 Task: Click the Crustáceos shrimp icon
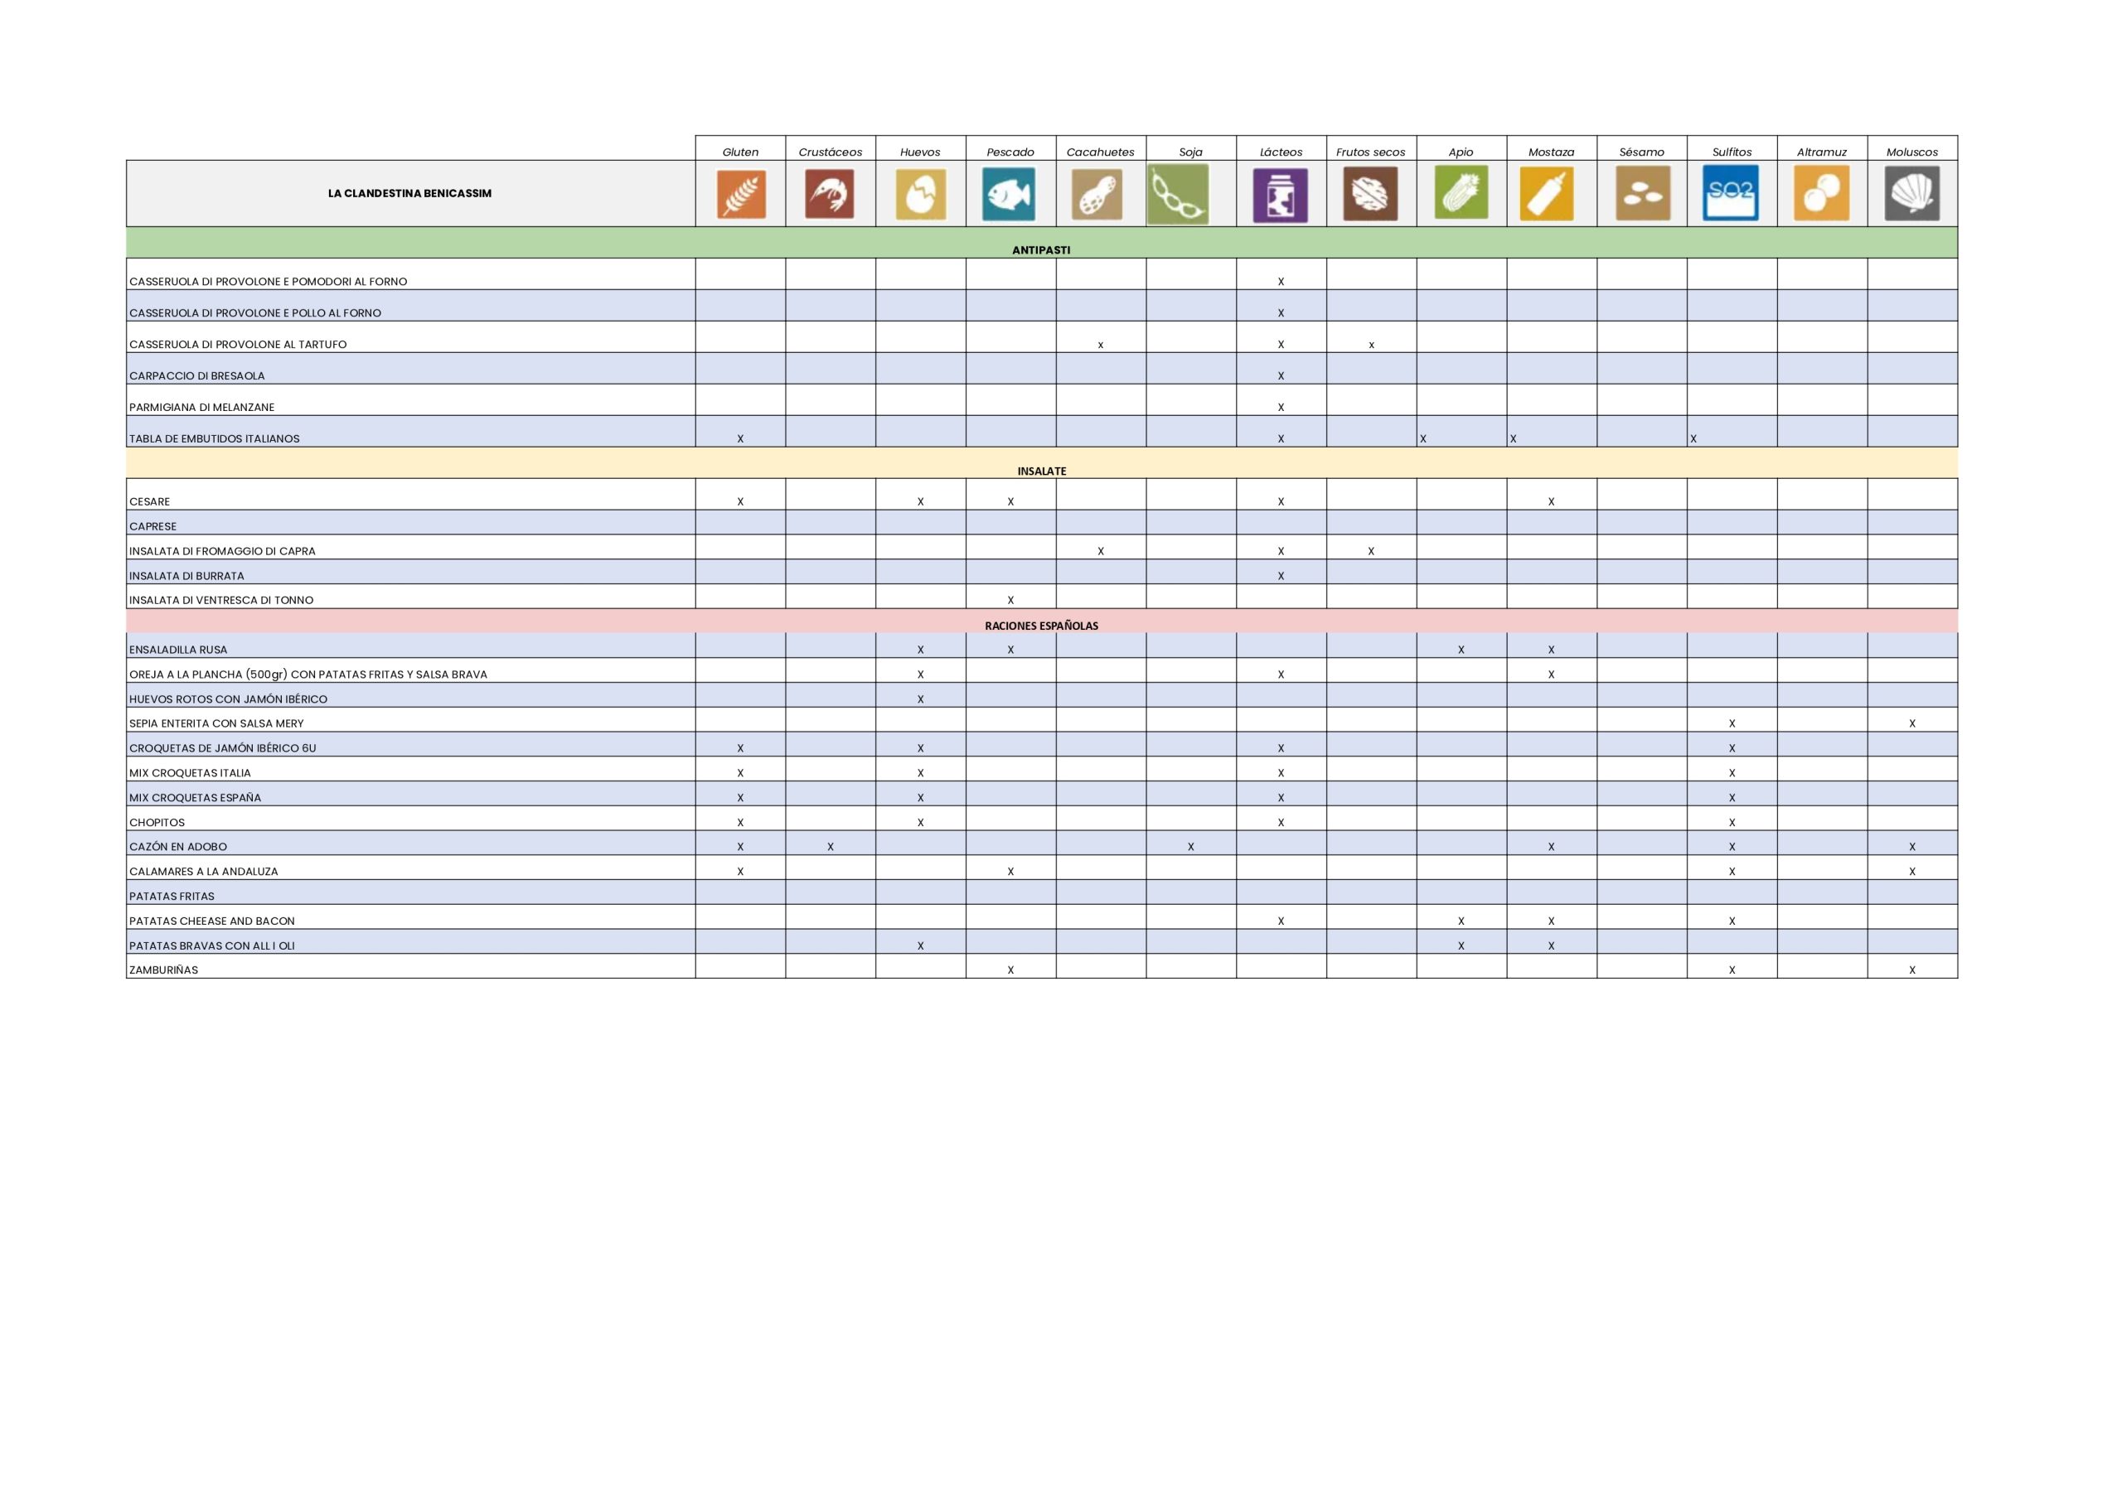pyautogui.click(x=829, y=194)
